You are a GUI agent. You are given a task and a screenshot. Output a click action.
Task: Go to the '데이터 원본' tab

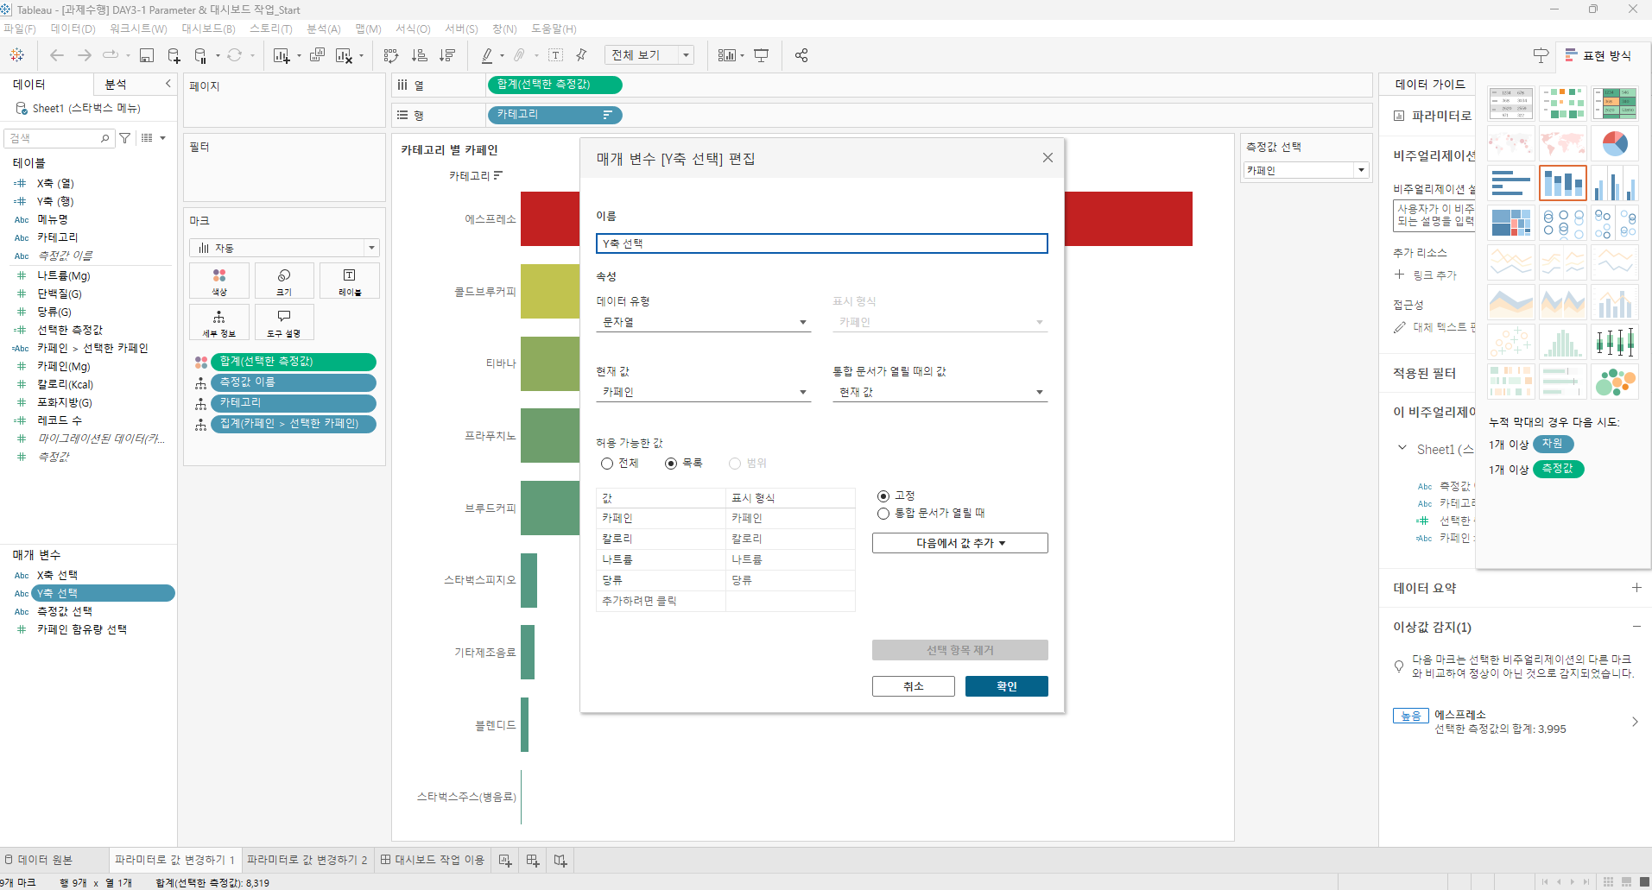click(39, 860)
